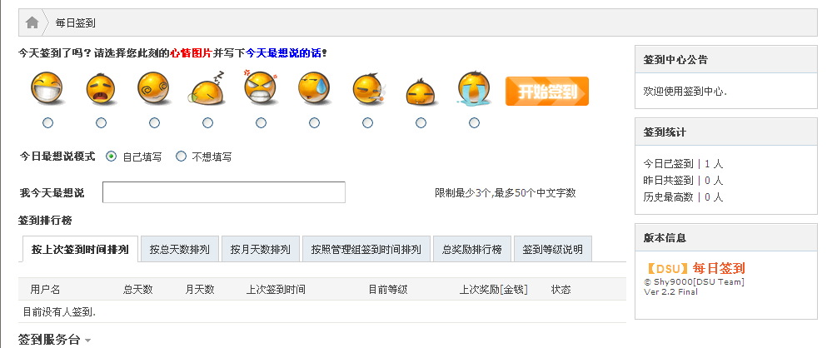Image resolution: width=832 pixels, height=348 pixels.
Task: Click the 签到中心公告 panel title
Action: click(x=675, y=60)
